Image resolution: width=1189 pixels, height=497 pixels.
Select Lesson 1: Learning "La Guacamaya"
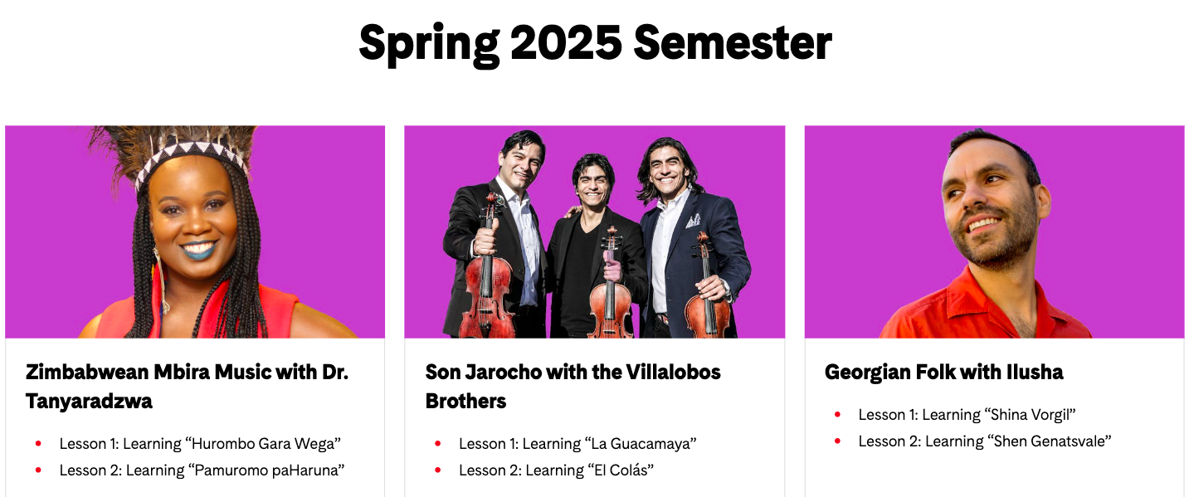tap(577, 444)
